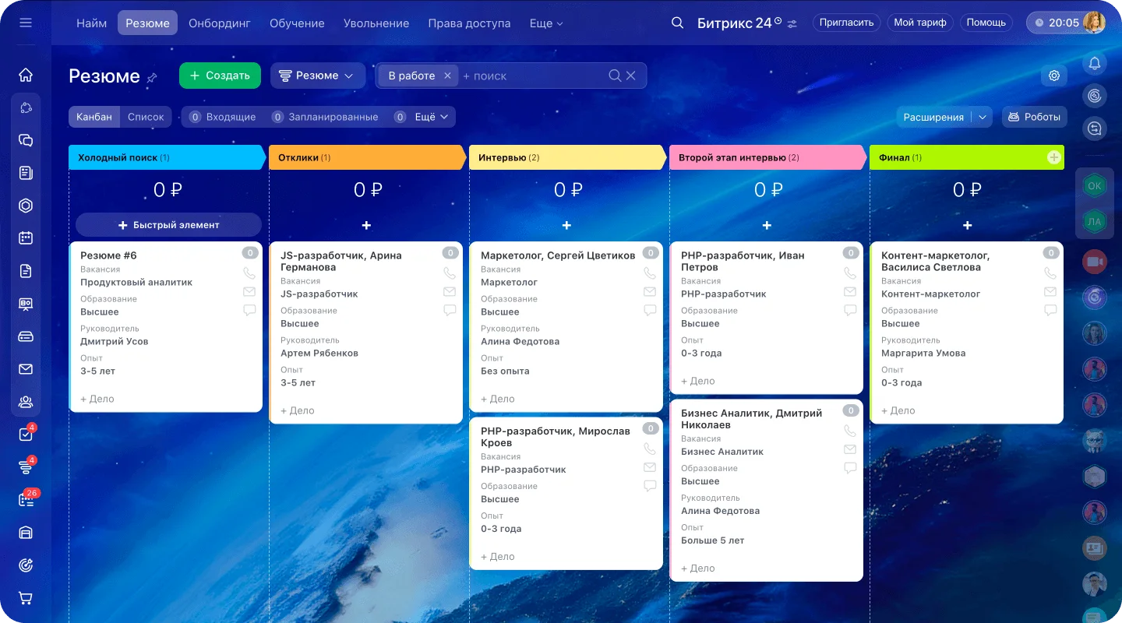The height and width of the screenshot is (623, 1122).
Task: Expand the Еще menu in top navigation
Action: [x=545, y=23]
